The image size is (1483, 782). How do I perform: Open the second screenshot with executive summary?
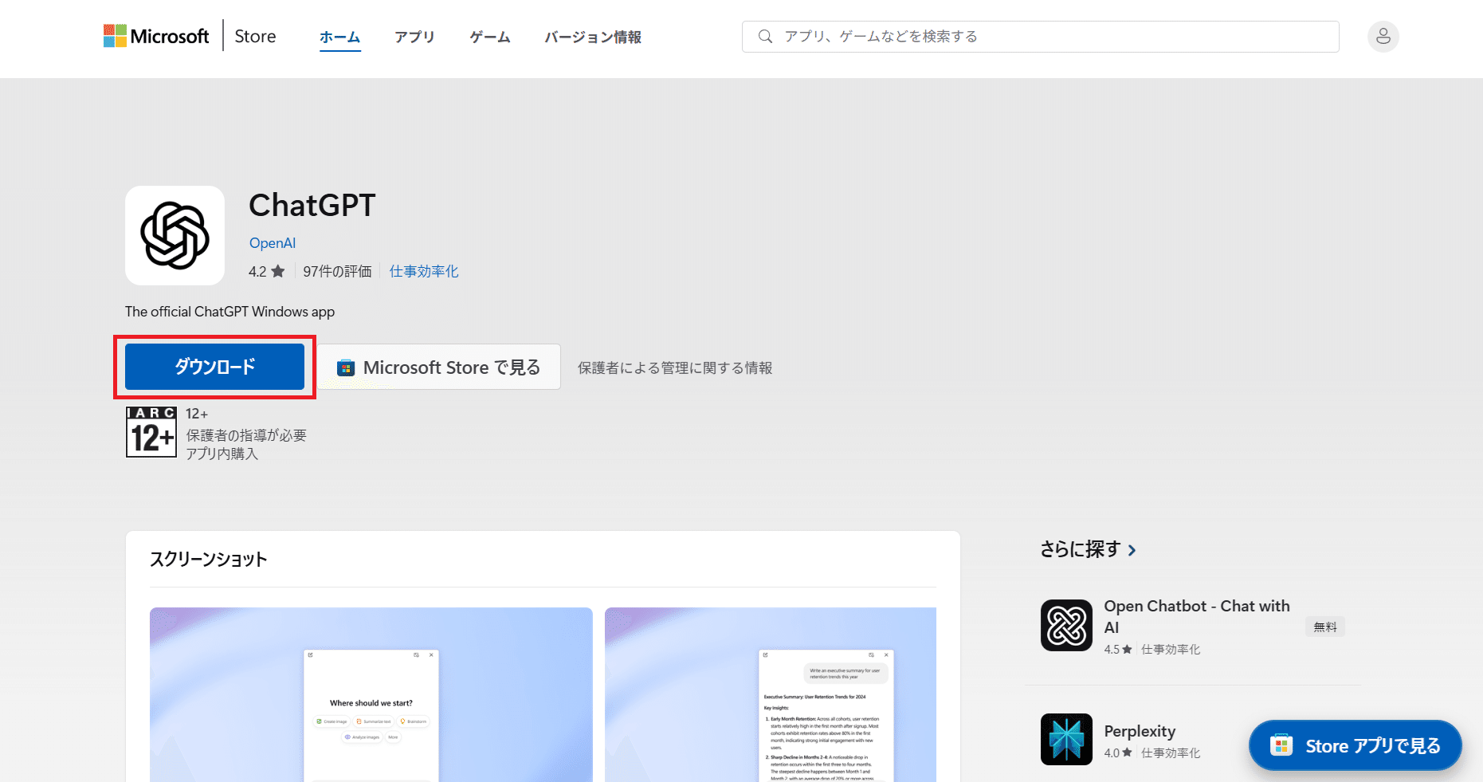[771, 694]
